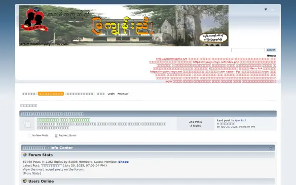Image resolution: width=296 pixels, height=185 pixels.
Task: Open 'View the most recent posts' link
Action: pos(53,170)
